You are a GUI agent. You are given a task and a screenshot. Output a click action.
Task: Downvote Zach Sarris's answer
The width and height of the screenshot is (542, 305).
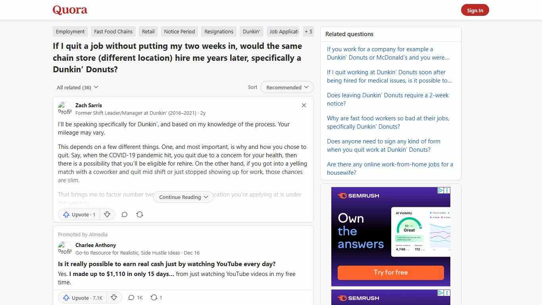click(107, 214)
